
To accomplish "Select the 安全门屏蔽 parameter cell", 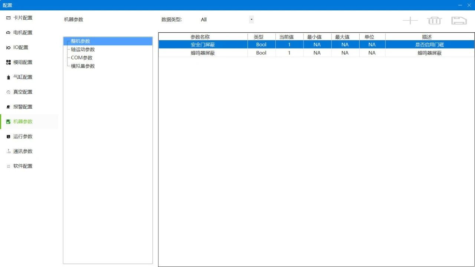I will coord(203,44).
